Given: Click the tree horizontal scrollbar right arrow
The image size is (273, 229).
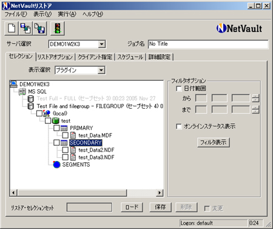Looking at the screenshot, I should (160, 193).
